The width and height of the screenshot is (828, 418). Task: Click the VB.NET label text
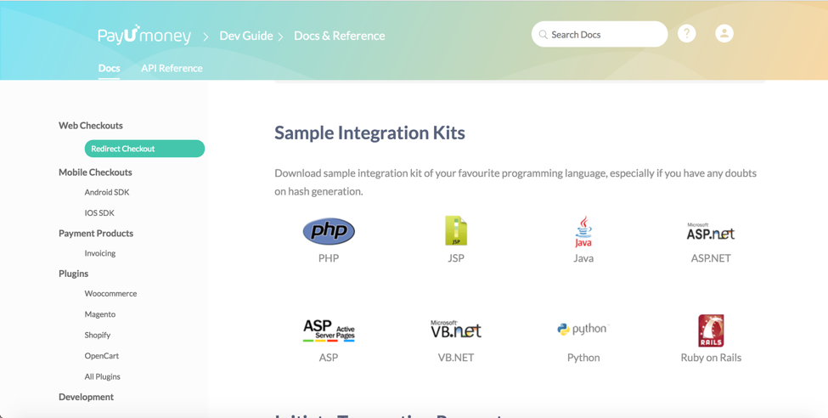tap(456, 358)
